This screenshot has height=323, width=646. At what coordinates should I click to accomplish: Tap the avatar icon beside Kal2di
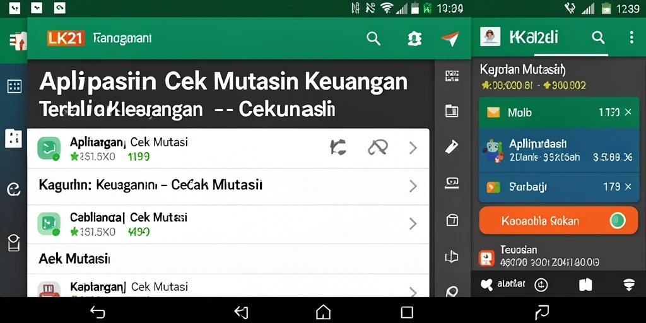[490, 37]
